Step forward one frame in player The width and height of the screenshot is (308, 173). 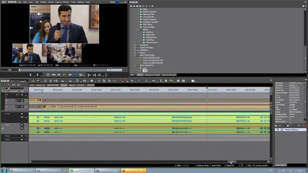pyautogui.click(x=70, y=75)
